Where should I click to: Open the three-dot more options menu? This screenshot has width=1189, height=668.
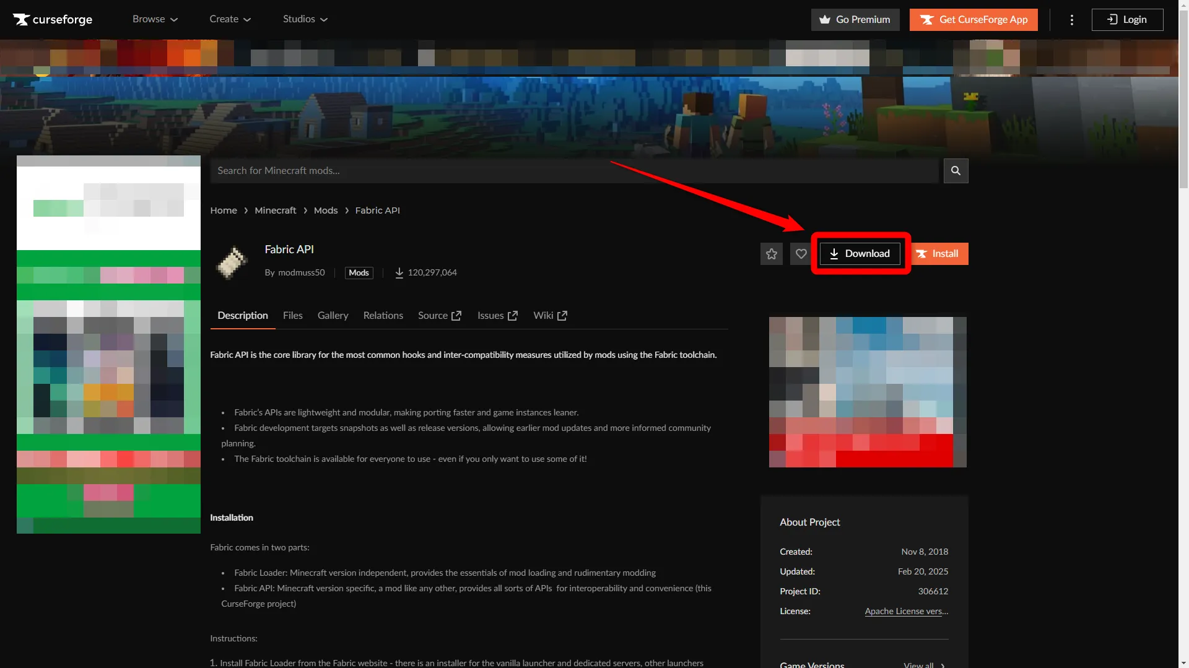tap(1072, 20)
